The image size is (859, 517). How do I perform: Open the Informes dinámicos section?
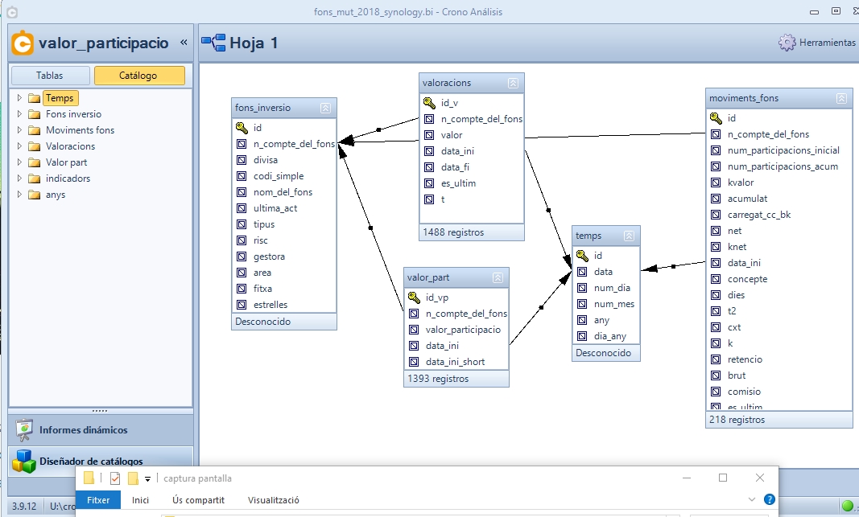(83, 430)
